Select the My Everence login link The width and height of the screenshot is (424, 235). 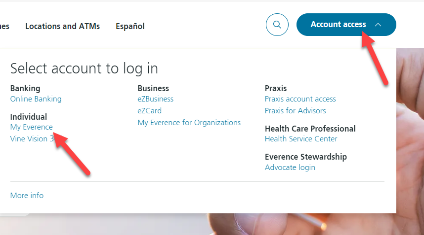pyautogui.click(x=31, y=127)
